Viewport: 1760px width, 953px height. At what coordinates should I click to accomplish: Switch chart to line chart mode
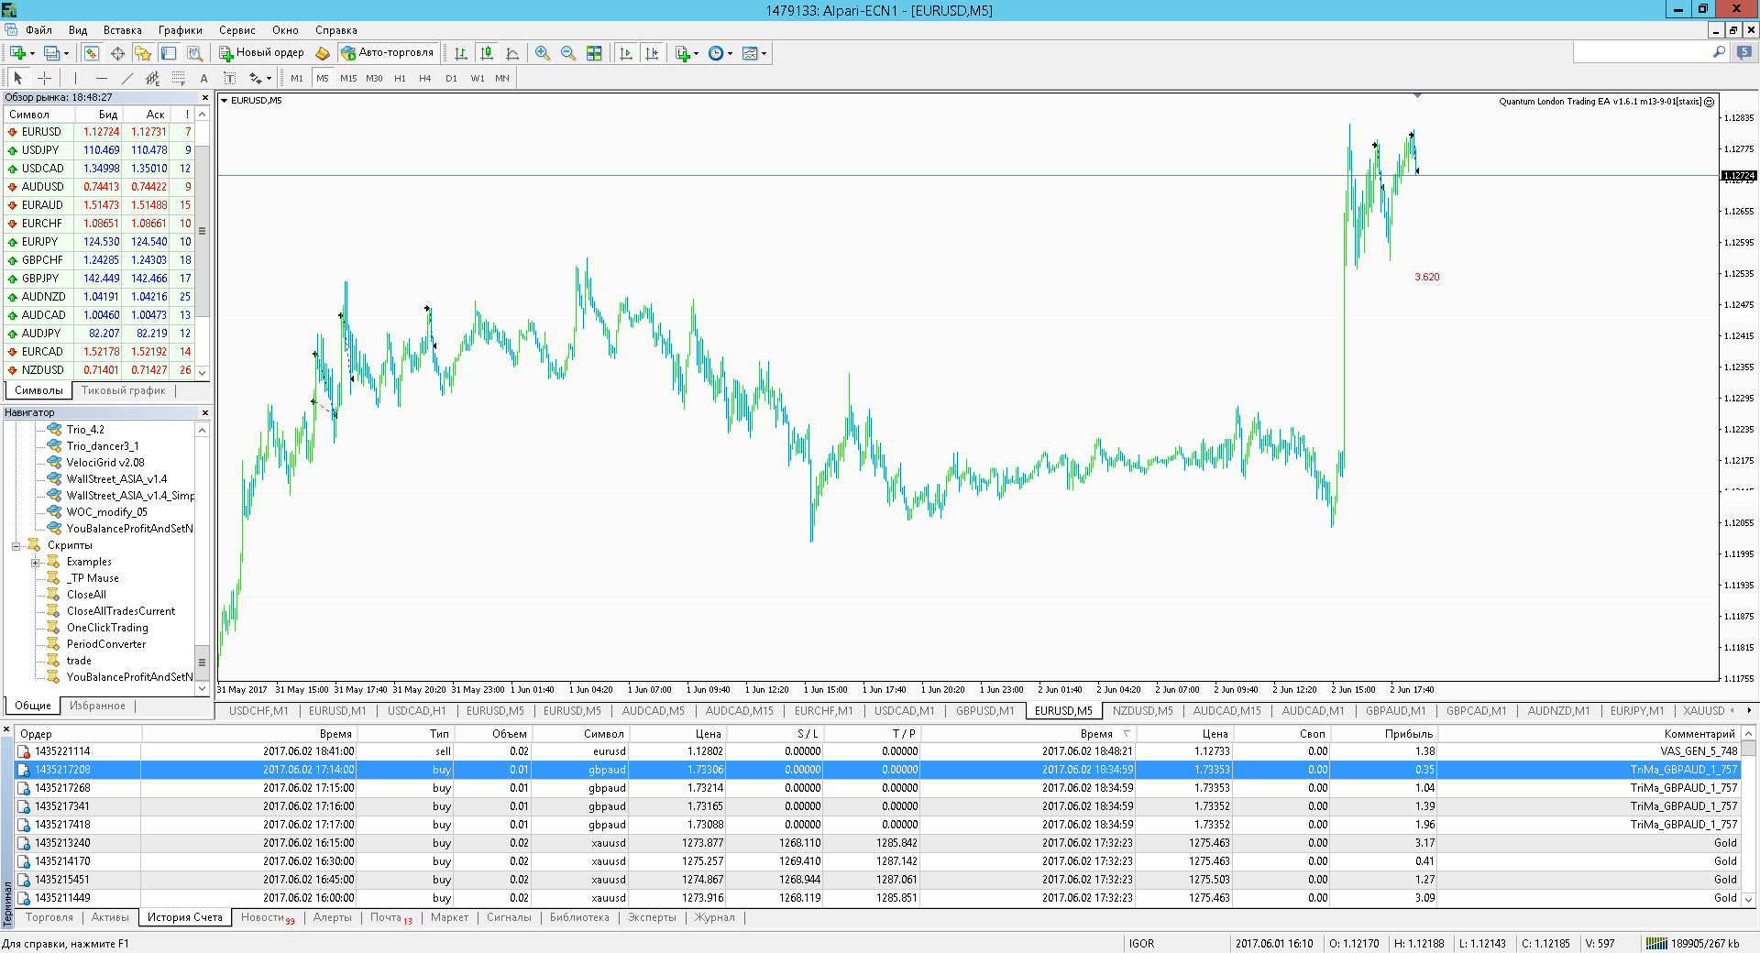(512, 53)
